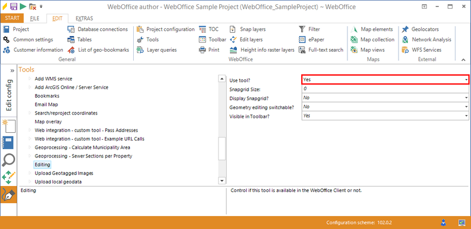The height and width of the screenshot is (229, 471).
Task: Open the Tools ribbon icon
Action: pos(140,39)
